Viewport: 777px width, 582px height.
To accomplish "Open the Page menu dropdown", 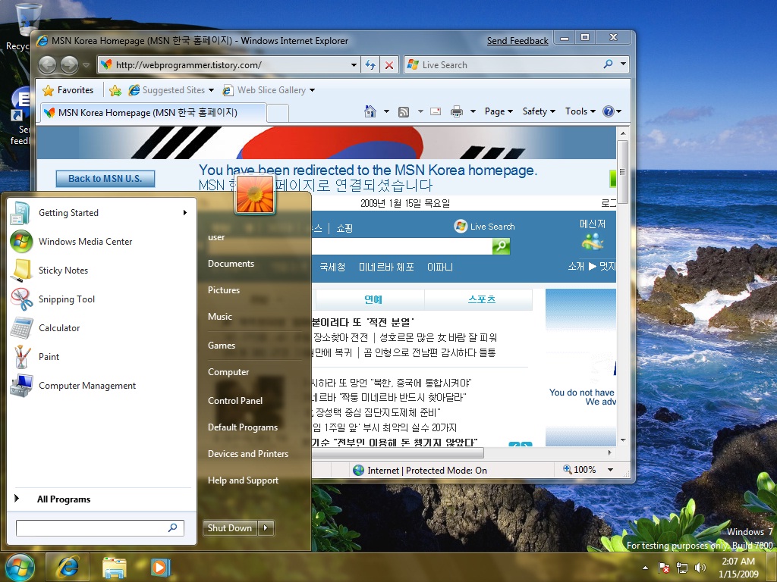I will tap(499, 111).
